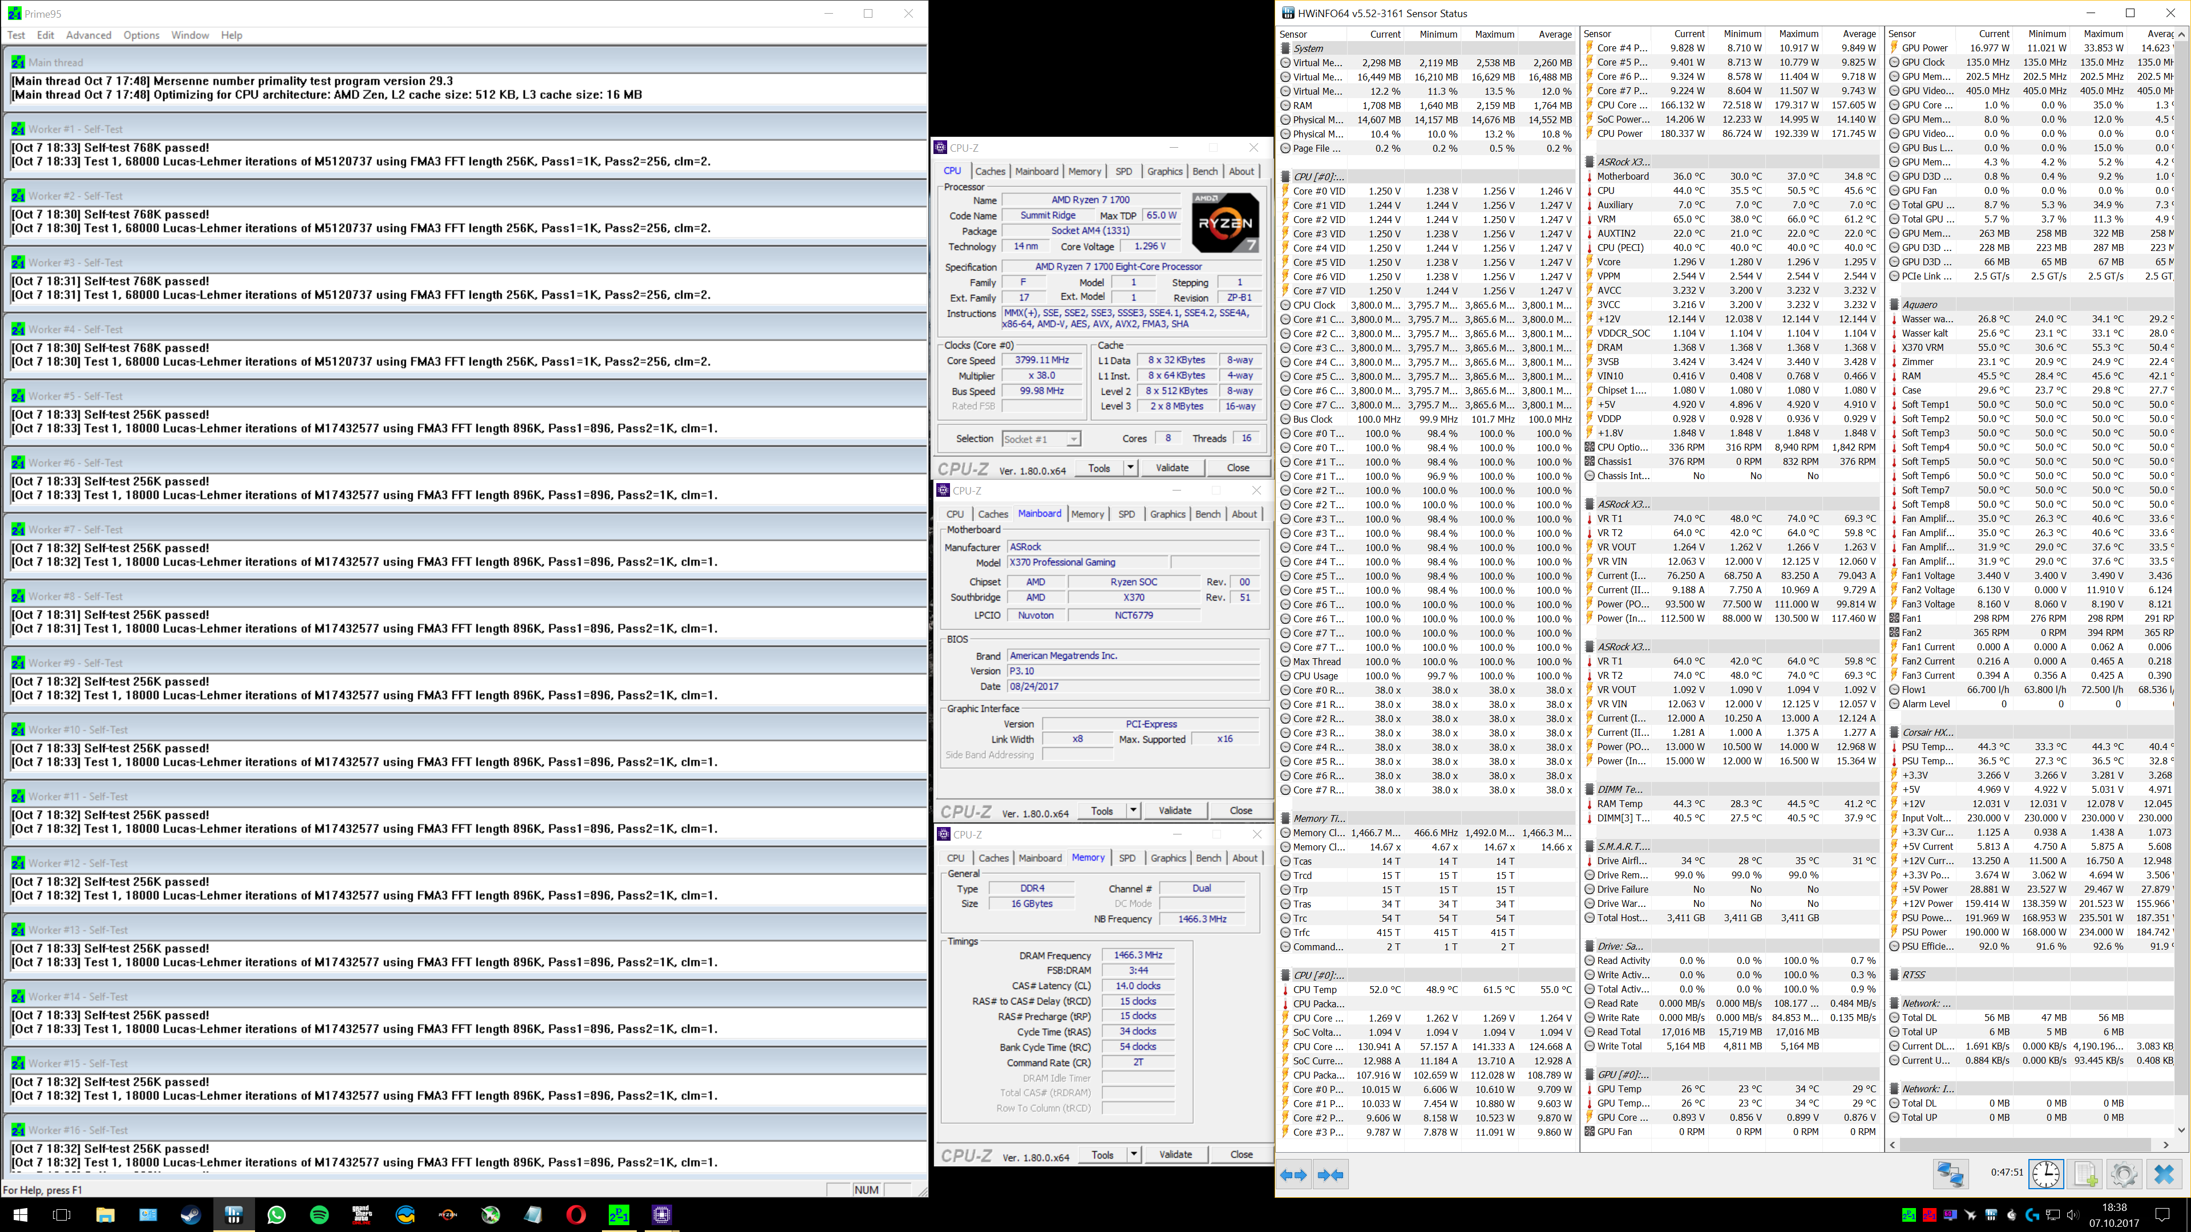The height and width of the screenshot is (1232, 2191).
Task: Toggle HWiNFO clock reset timer button
Action: (2046, 1174)
